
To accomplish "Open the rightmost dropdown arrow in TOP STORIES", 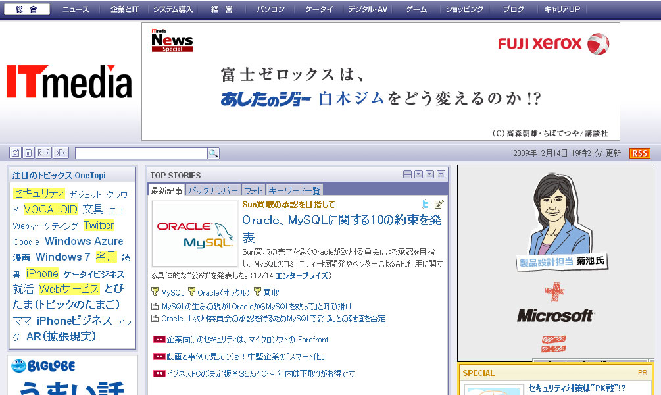I will point(441,174).
